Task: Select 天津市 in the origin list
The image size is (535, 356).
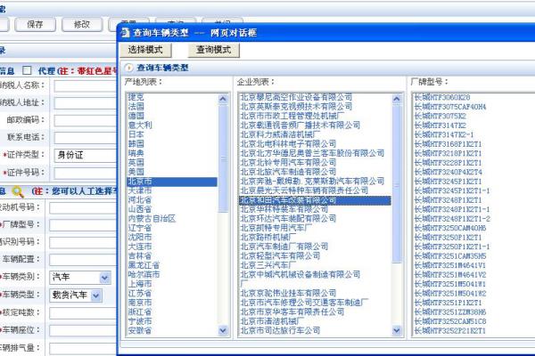Action: pos(140,190)
